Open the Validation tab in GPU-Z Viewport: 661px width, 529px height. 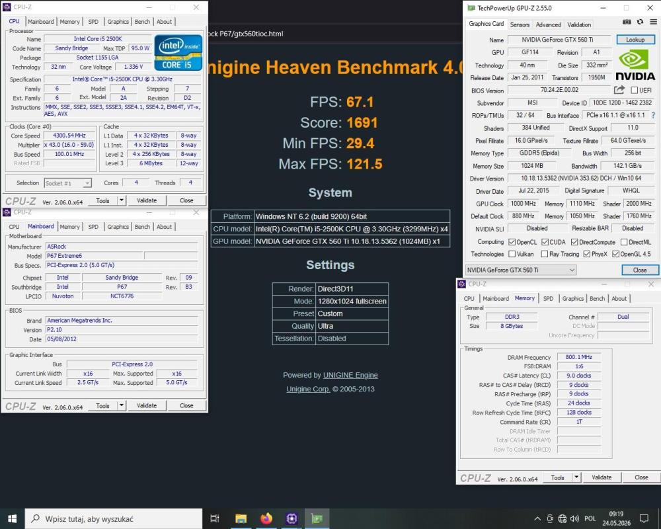[579, 25]
